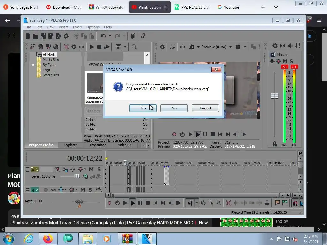The image size is (327, 245).
Task: Open WinRAR from the Windows taskbar
Action: 127,239
